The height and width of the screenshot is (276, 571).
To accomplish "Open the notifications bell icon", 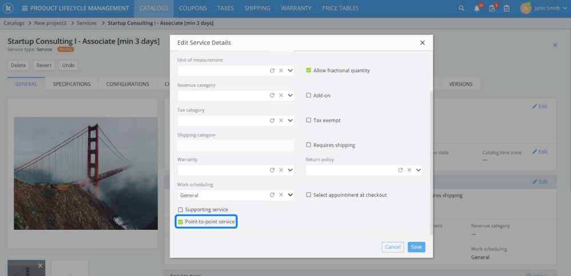I will (x=477, y=9).
